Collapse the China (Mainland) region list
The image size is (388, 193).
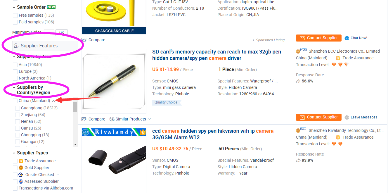53,101
